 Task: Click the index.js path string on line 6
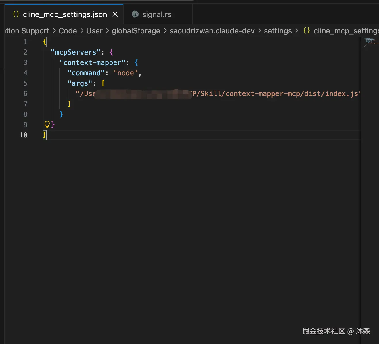click(x=276, y=94)
